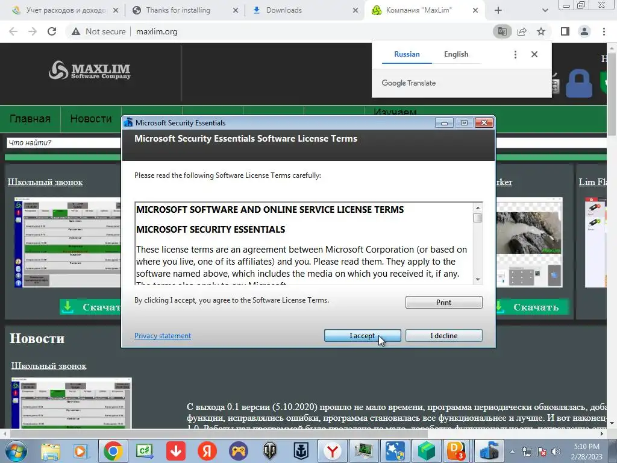Image resolution: width=617 pixels, height=463 pixels.
Task: Open red download arrow taskbar app
Action: click(x=176, y=451)
